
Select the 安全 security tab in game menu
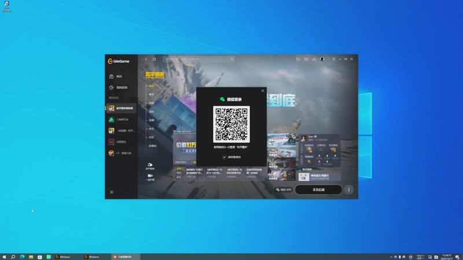151,128
